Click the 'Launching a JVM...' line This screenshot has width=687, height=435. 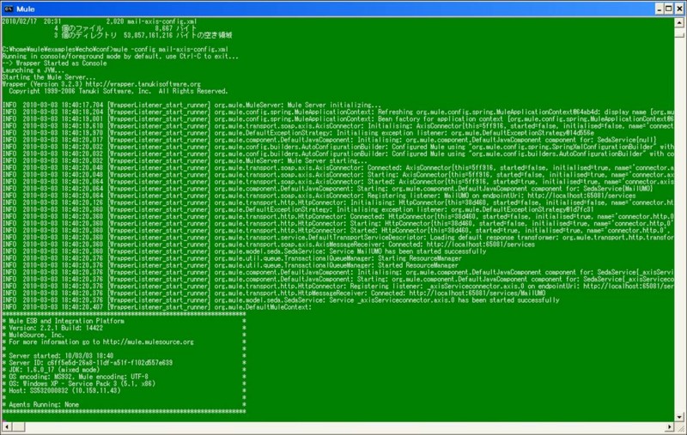click(x=33, y=70)
